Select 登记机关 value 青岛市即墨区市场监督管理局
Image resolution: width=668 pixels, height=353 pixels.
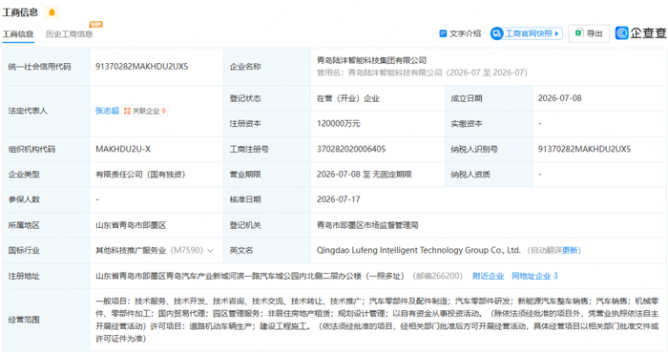[x=367, y=225]
